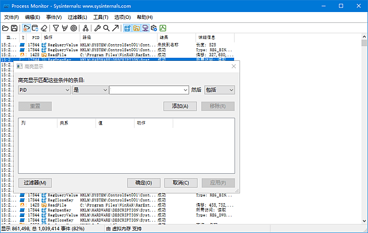
Task: Toggle Show Registry Activity toolbar button
Action: point(128,28)
